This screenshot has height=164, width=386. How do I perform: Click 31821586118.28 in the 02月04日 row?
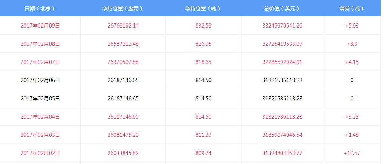point(282,117)
